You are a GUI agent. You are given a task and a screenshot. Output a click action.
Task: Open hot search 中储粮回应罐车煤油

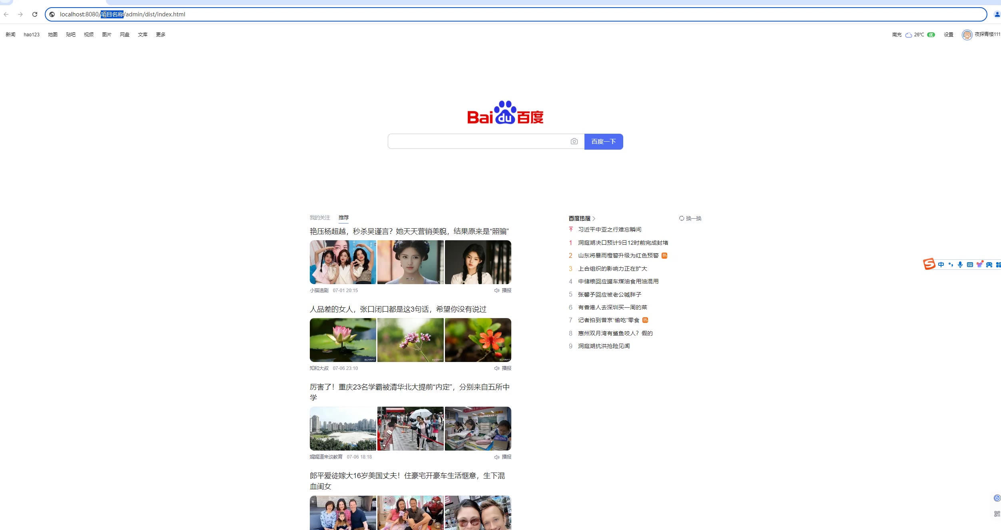[x=618, y=281]
